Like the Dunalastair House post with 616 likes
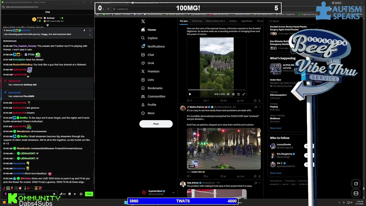The width and height of the screenshot is (366, 206). coord(223,101)
